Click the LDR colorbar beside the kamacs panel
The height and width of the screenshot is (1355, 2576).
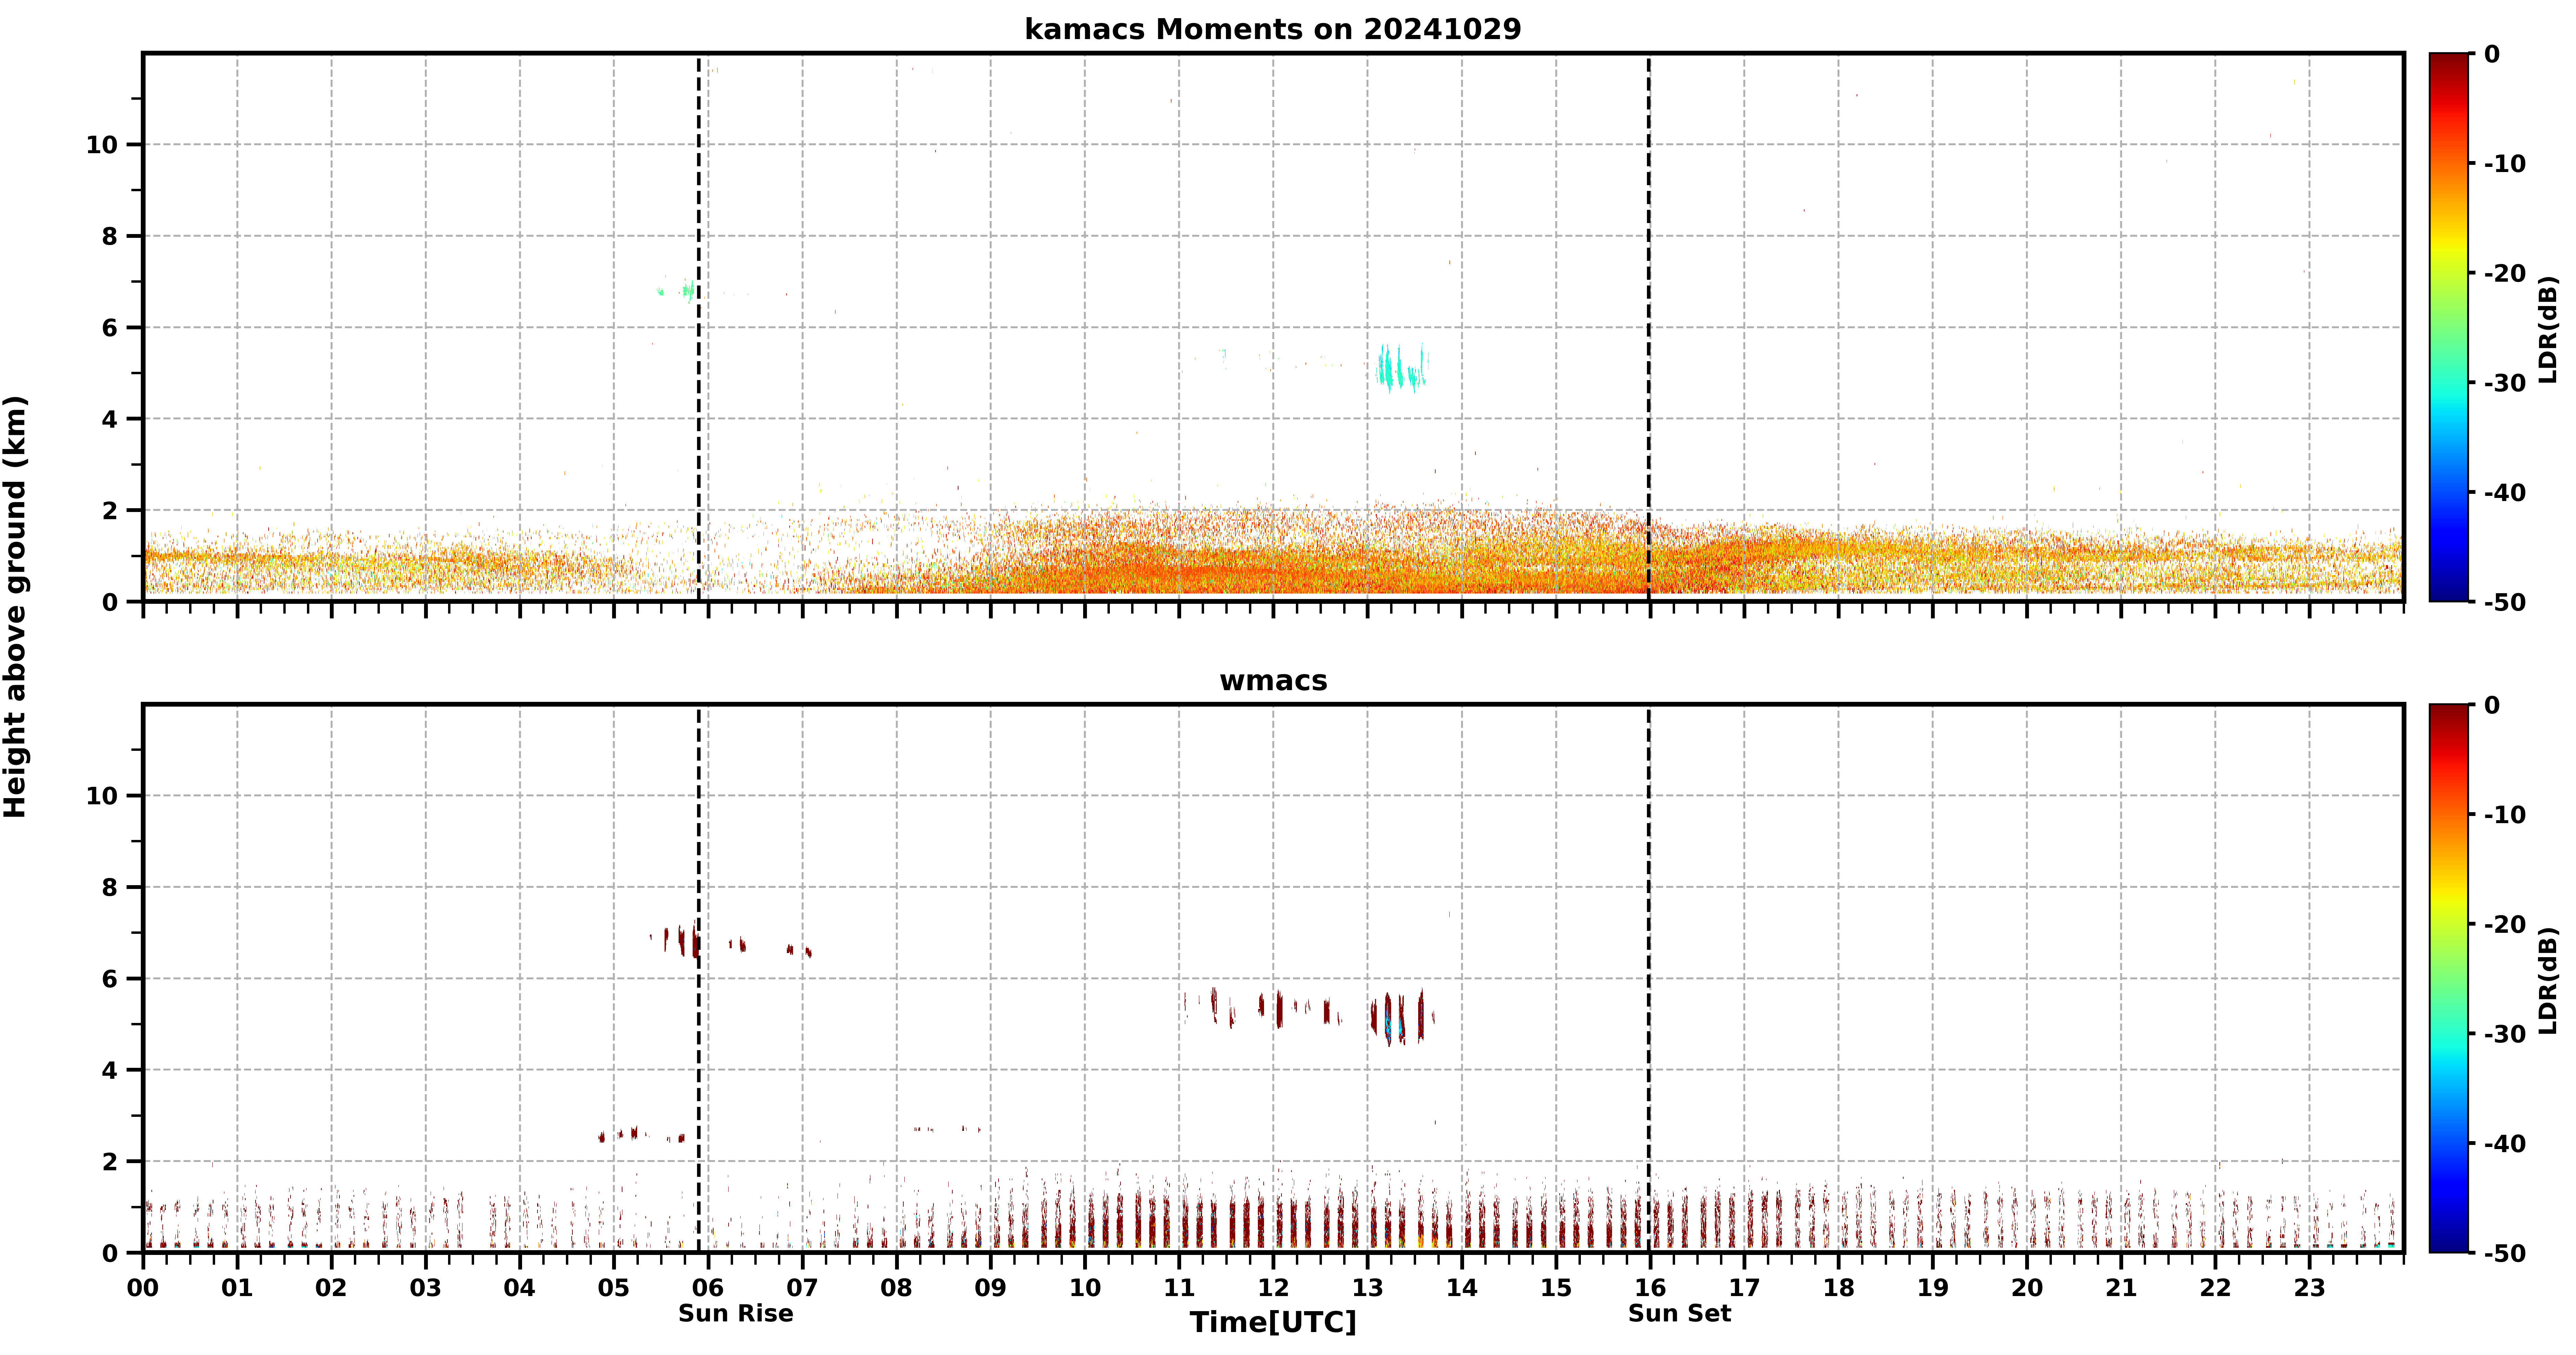2449,327
